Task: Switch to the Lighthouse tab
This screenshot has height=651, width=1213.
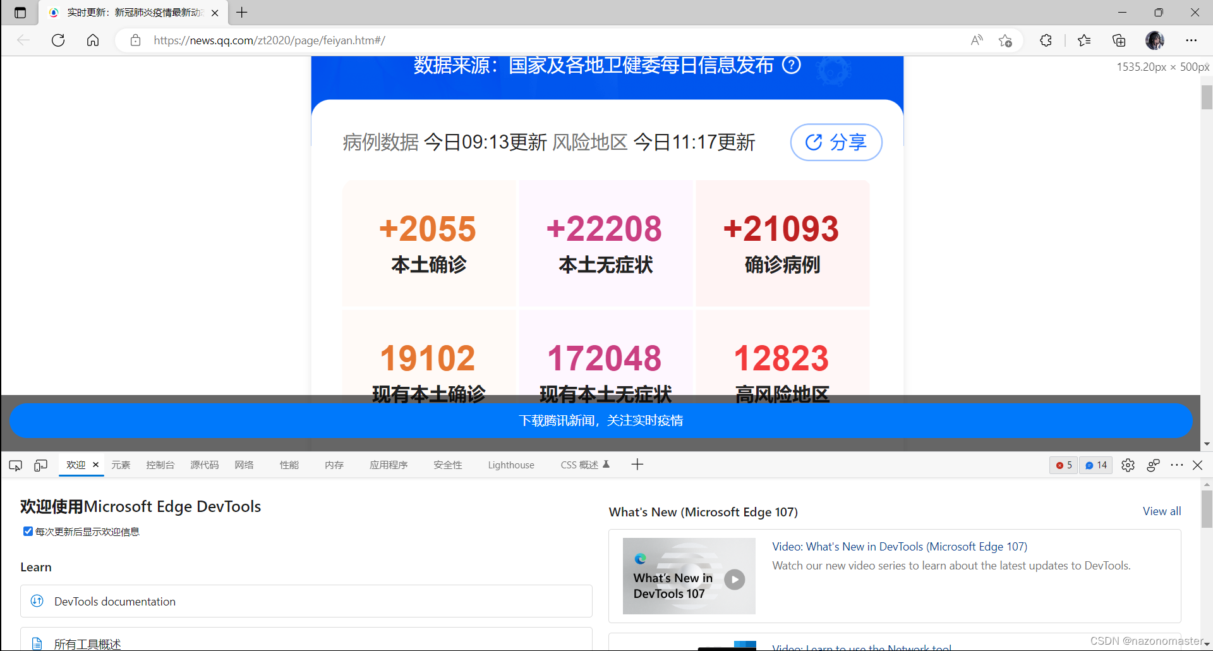Action: click(511, 465)
